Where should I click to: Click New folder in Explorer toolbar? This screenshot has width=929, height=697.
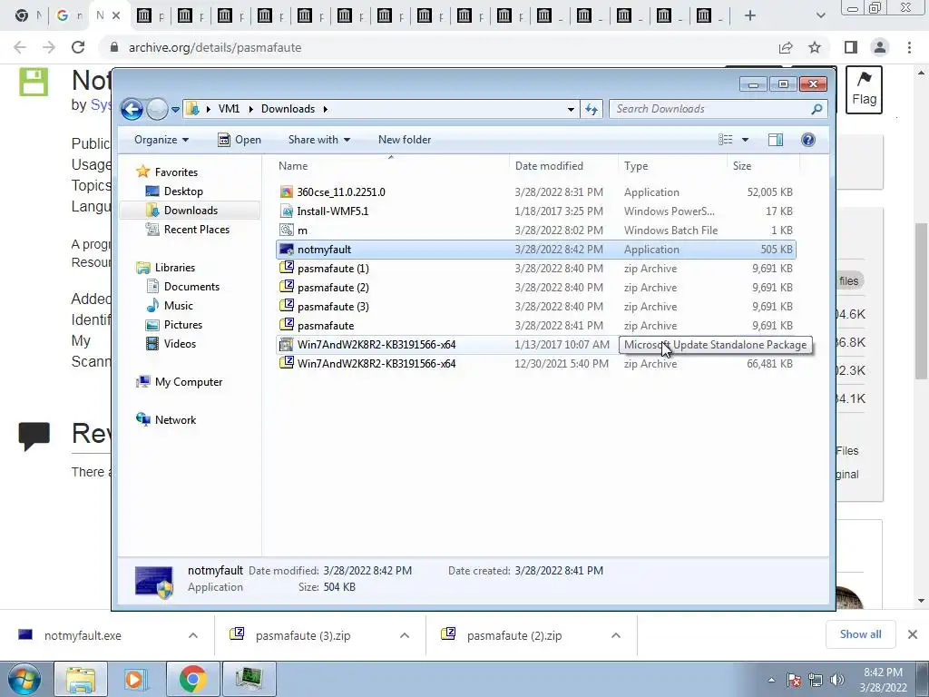pyautogui.click(x=405, y=140)
